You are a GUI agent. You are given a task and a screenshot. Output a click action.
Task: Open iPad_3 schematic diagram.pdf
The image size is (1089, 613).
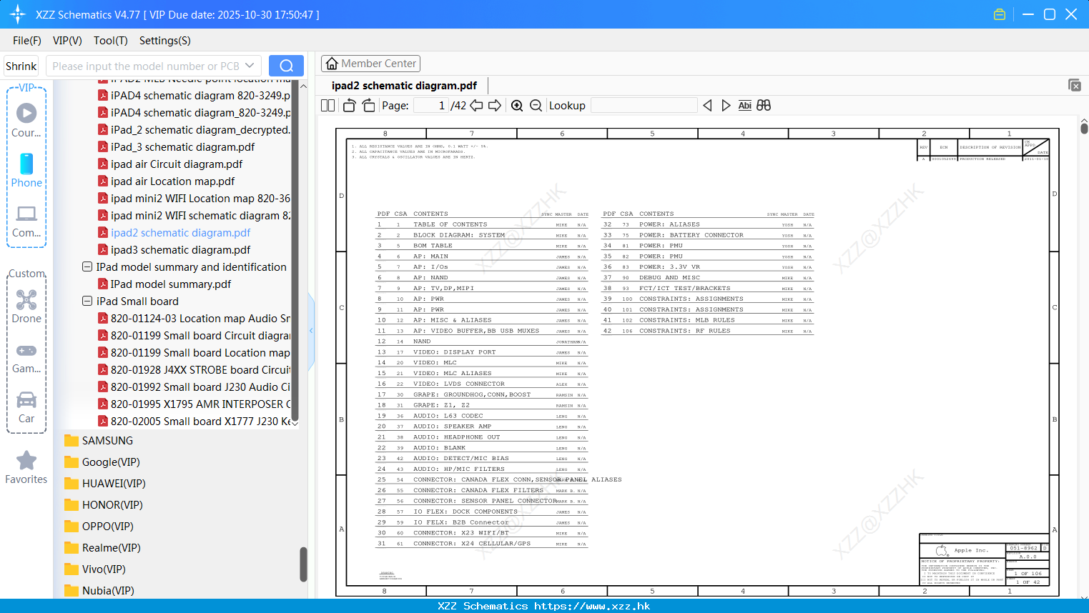[176, 146]
